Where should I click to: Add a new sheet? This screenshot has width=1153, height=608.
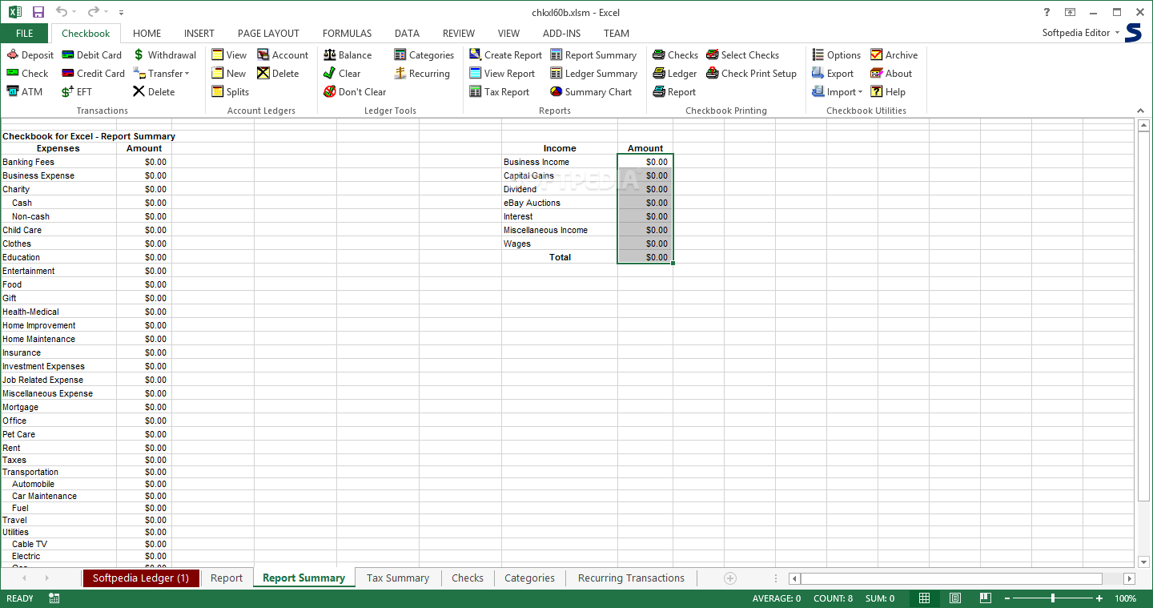[x=730, y=578]
